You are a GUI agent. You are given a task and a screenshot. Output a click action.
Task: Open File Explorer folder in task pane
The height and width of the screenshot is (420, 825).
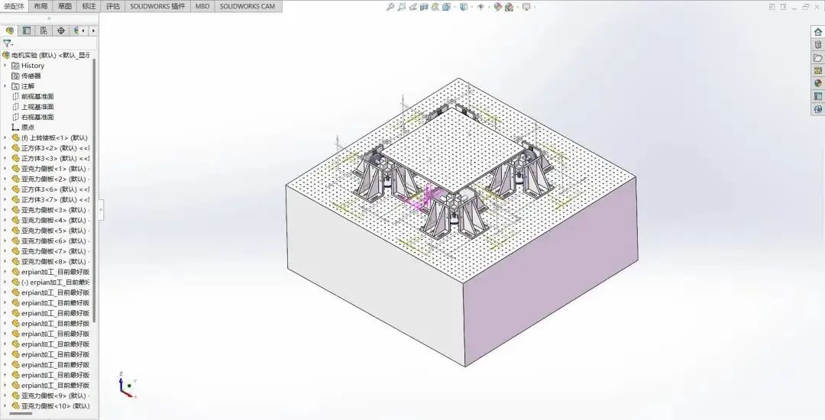[x=817, y=58]
